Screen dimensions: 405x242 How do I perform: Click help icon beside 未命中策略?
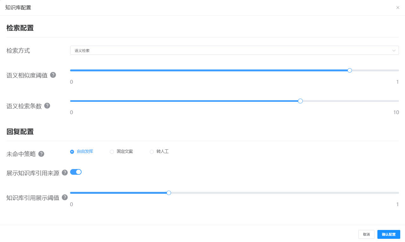(x=41, y=154)
